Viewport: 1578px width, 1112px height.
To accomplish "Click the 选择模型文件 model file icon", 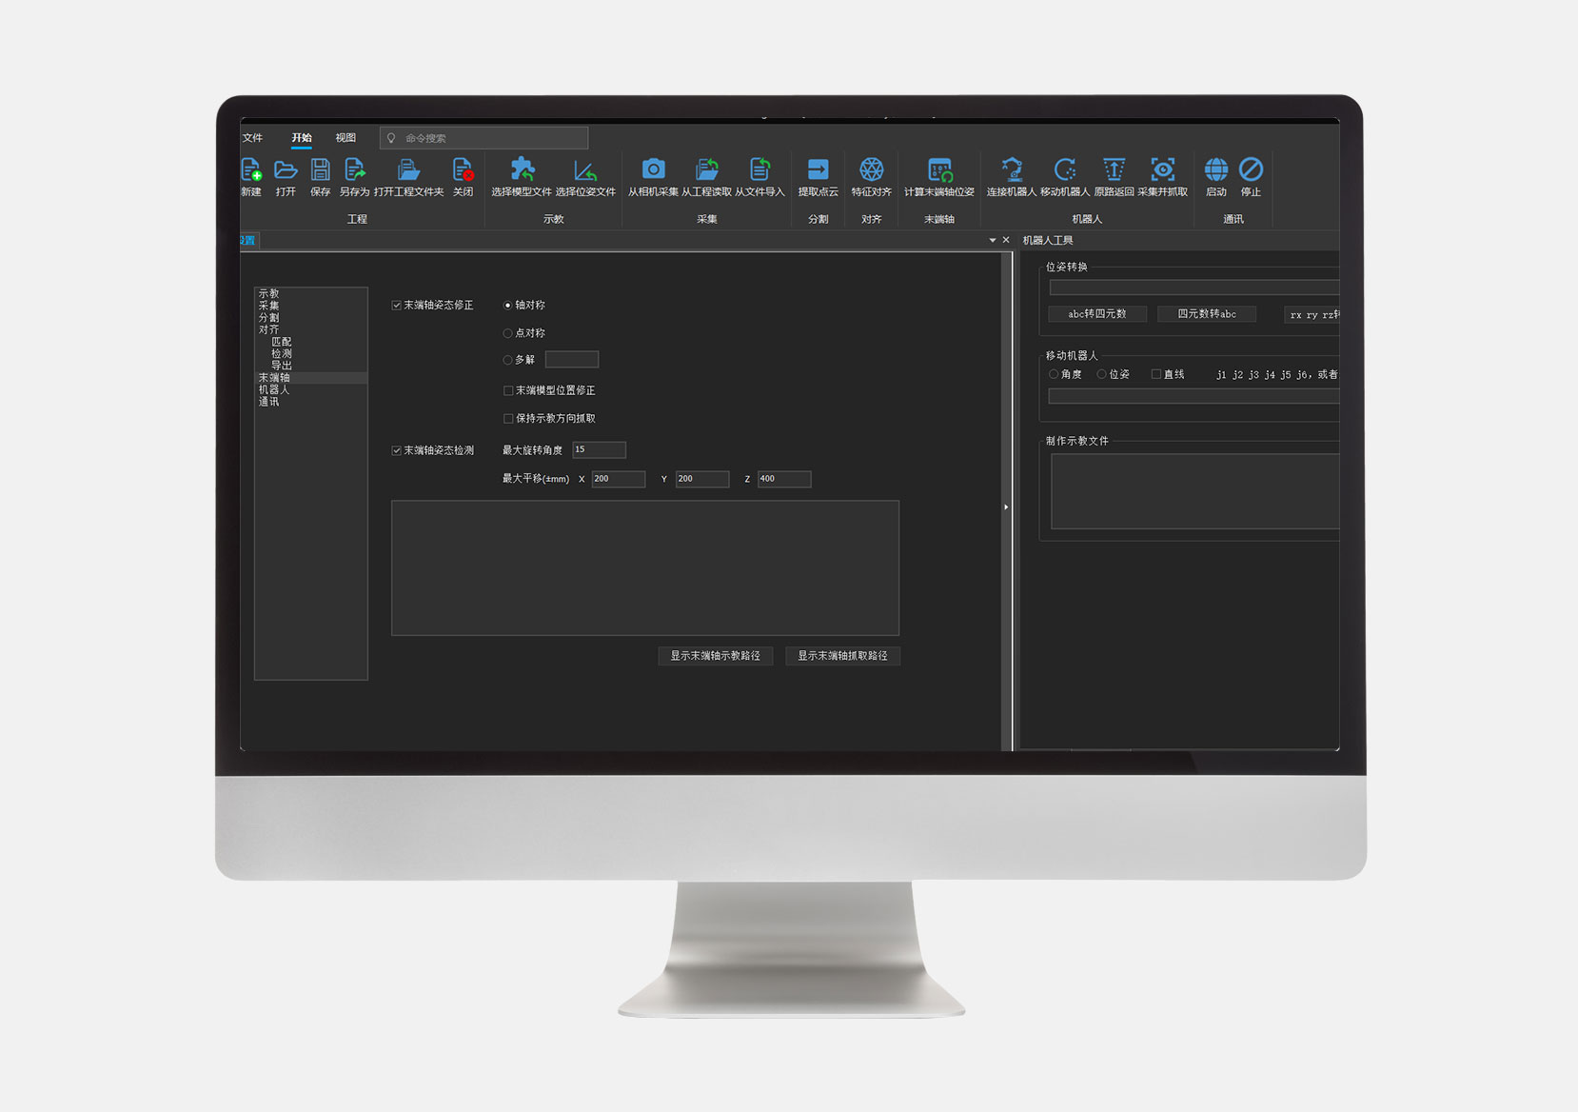I will [x=522, y=170].
